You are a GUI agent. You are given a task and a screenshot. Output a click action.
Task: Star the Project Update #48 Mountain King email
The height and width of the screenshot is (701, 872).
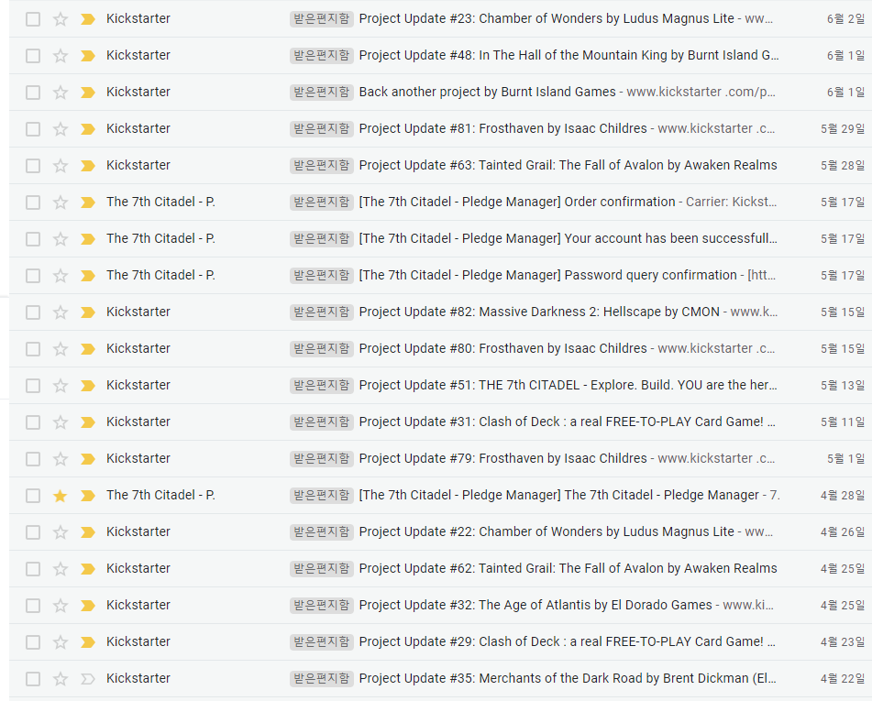61,56
